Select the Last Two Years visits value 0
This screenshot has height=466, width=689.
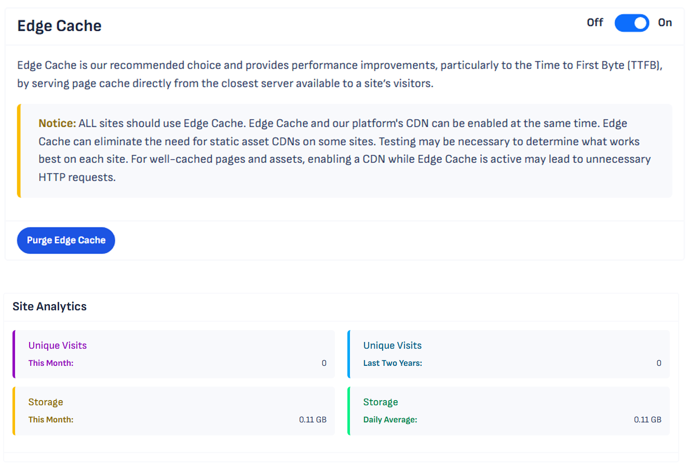(658, 363)
